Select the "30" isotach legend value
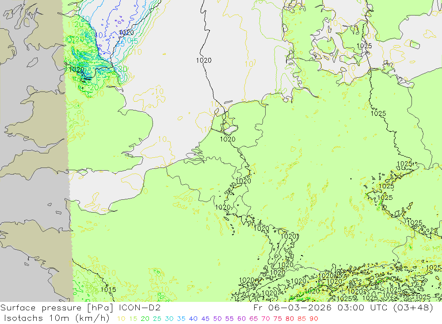This screenshot has height=324, width=442. [x=169, y=319]
